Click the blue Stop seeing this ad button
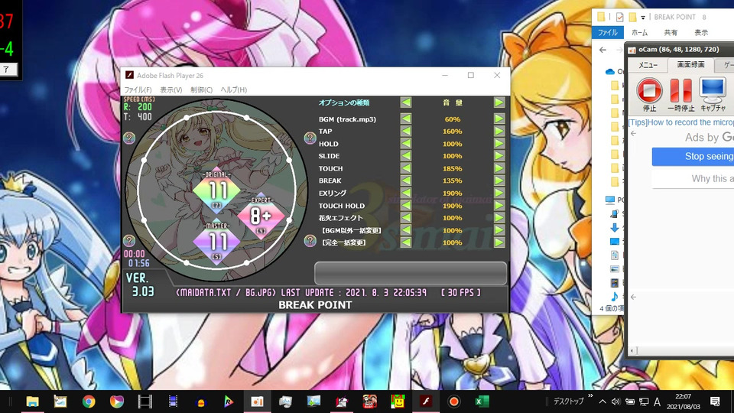The width and height of the screenshot is (734, 413). (x=693, y=156)
